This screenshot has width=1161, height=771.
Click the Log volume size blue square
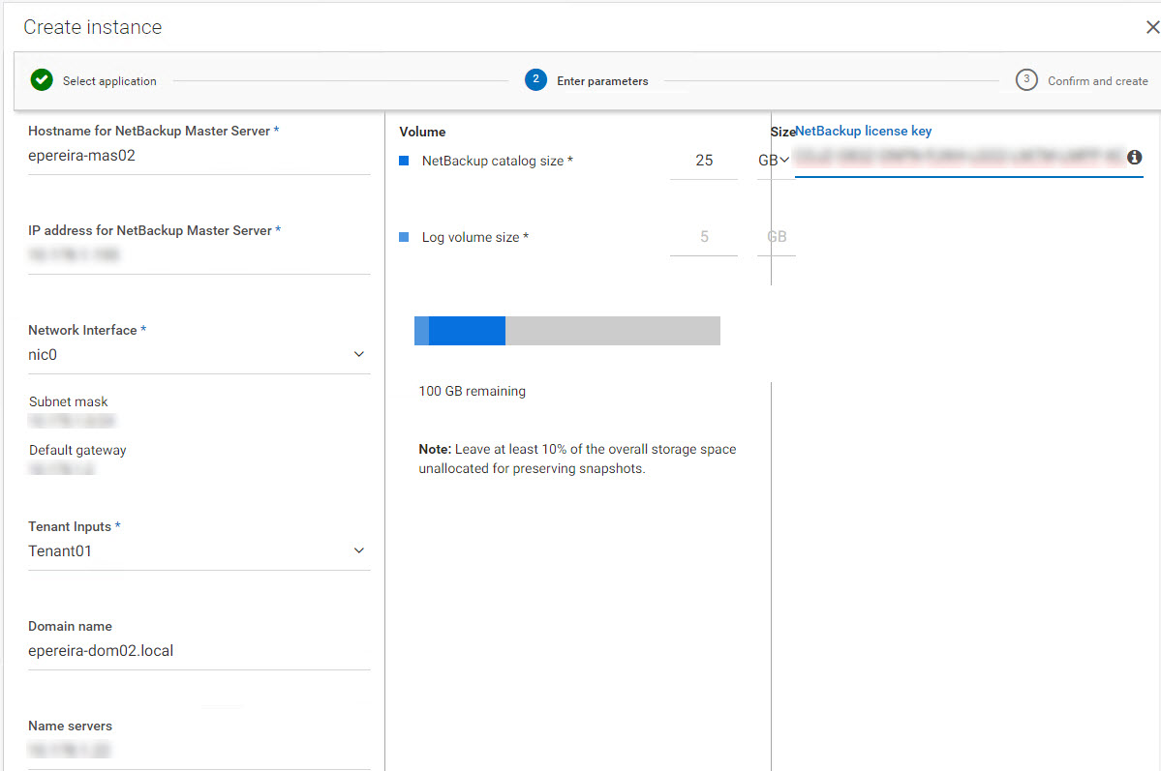point(405,237)
